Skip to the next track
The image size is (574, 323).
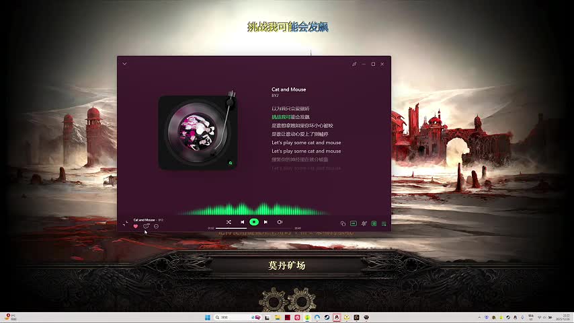coord(265,222)
